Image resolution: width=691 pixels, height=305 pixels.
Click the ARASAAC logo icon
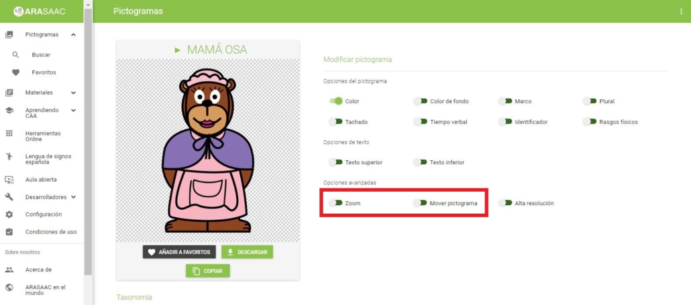pyautogui.click(x=19, y=11)
